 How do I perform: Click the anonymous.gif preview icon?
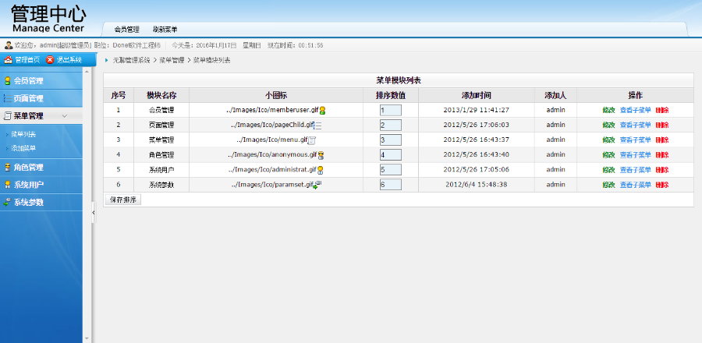(321, 155)
